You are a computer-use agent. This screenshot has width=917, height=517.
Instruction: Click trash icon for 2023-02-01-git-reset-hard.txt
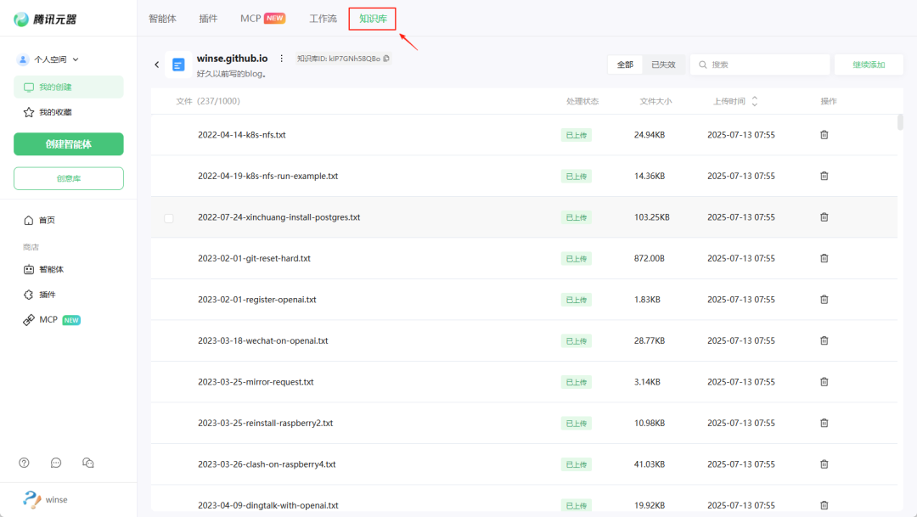[824, 258]
